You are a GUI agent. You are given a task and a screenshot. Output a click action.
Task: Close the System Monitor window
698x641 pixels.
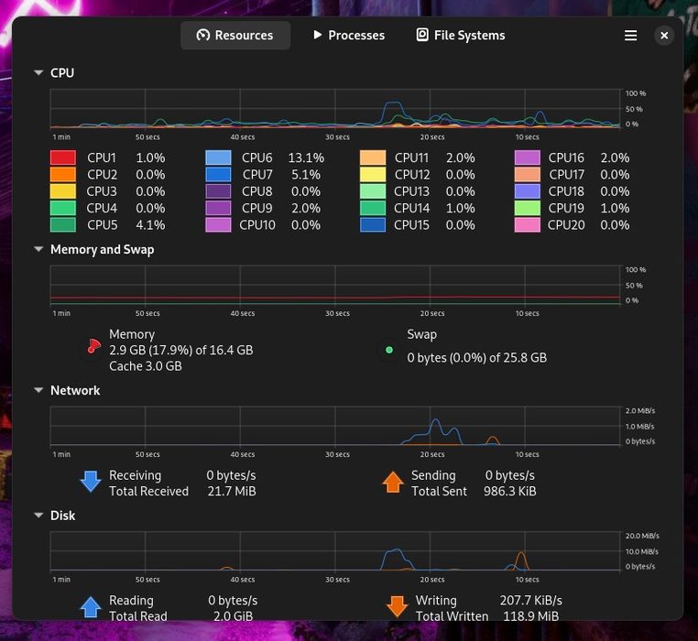click(x=664, y=35)
